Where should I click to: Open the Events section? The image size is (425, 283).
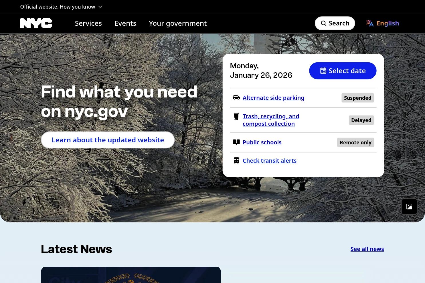125,23
